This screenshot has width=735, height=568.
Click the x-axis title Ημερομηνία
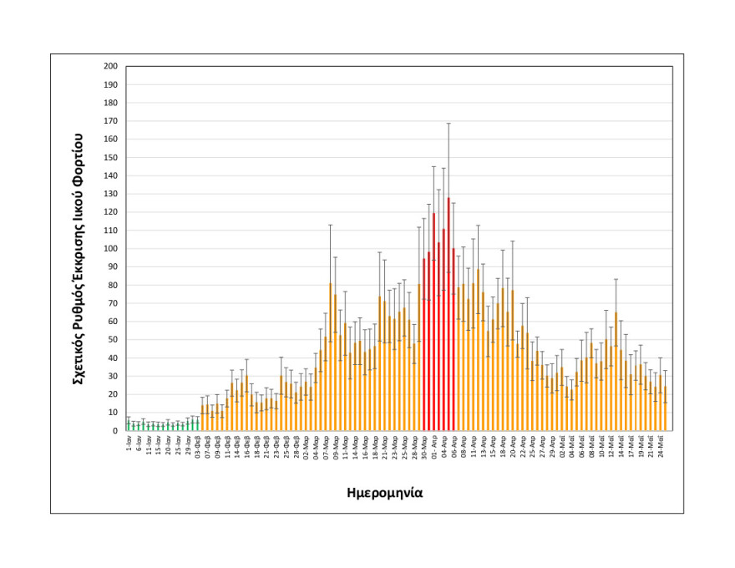pos(384,493)
